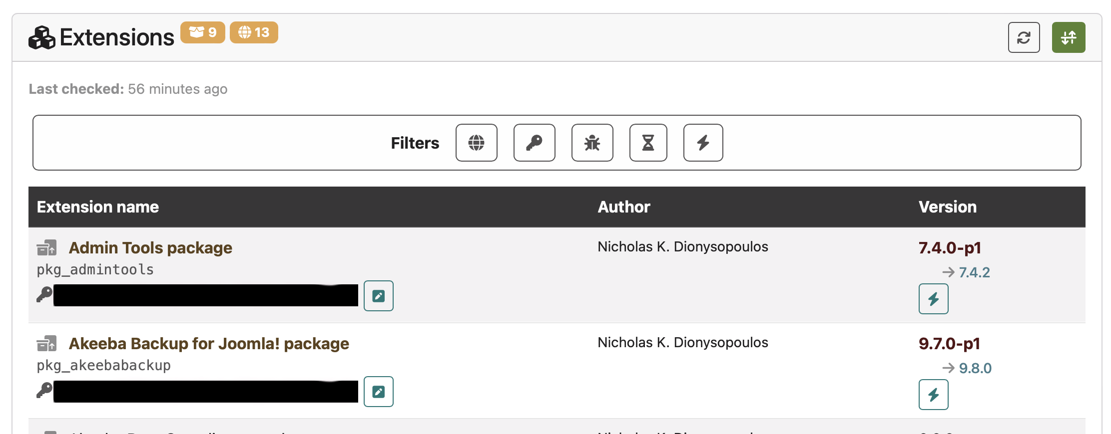Click the refresh extensions button
Screen dimensions: 1111x434
pyautogui.click(x=1024, y=37)
